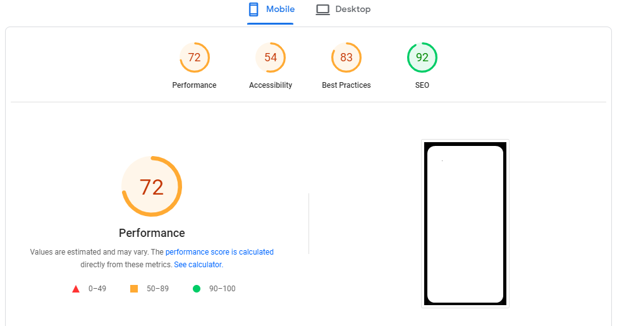This screenshot has width=617, height=326.
Task: Jump to Accessibility section via its label
Action: pyautogui.click(x=271, y=85)
